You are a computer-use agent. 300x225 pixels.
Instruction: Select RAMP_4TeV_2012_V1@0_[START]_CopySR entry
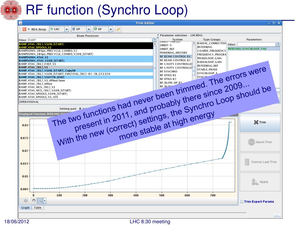coord(86,71)
